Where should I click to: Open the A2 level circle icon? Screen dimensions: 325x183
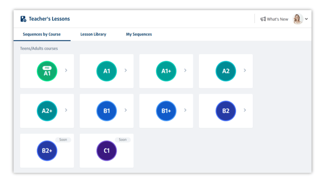point(226,71)
